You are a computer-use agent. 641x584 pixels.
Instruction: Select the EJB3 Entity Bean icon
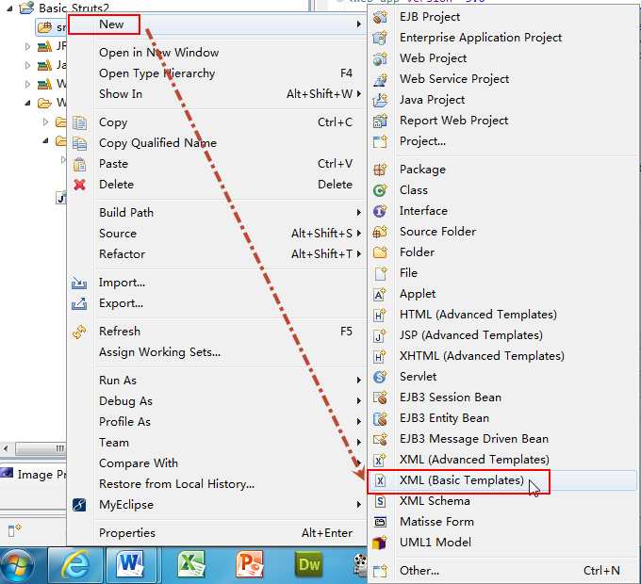click(380, 418)
